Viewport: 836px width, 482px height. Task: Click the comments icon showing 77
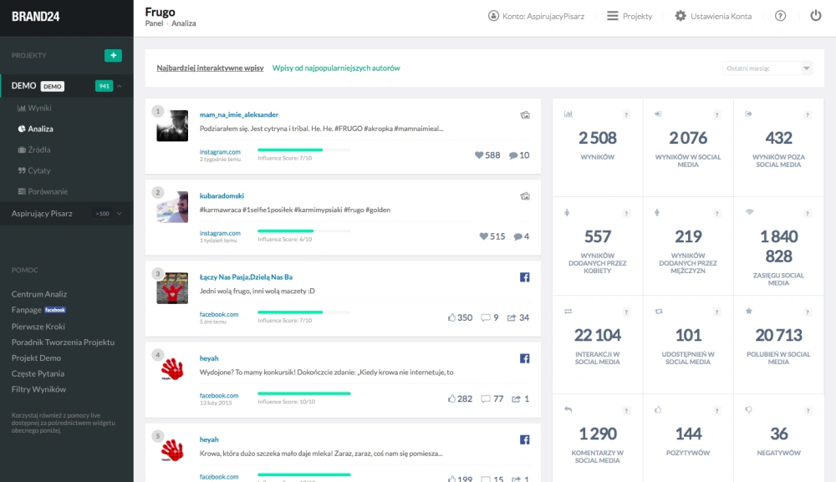[486, 399]
